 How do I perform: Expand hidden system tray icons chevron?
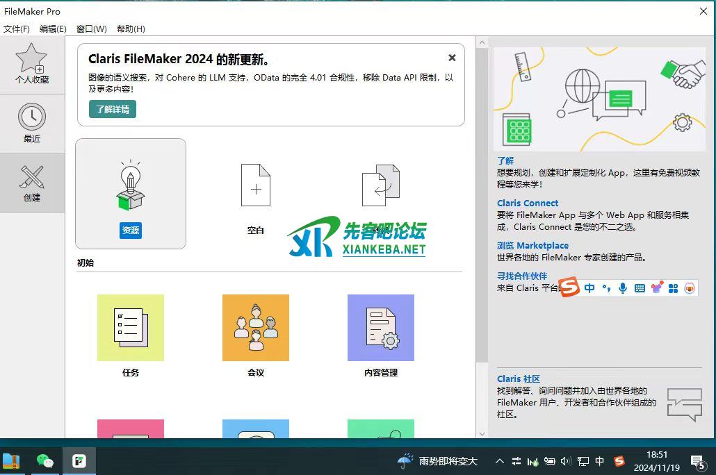[x=500, y=460]
